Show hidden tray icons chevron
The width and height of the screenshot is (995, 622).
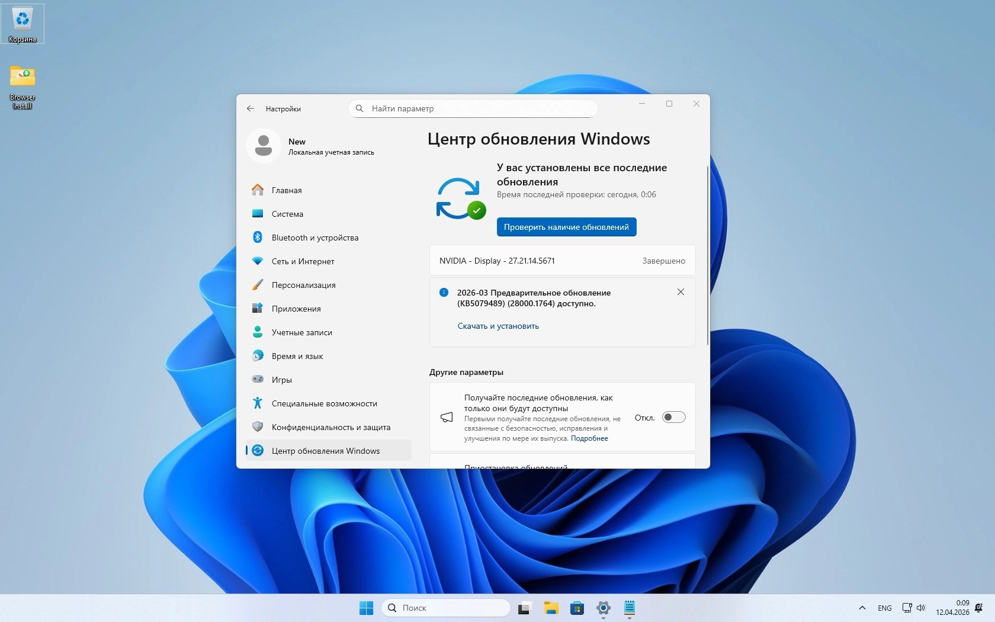click(862, 608)
